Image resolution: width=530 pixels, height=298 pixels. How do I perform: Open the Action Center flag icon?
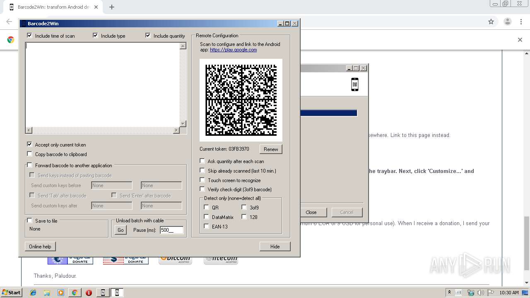click(491, 293)
